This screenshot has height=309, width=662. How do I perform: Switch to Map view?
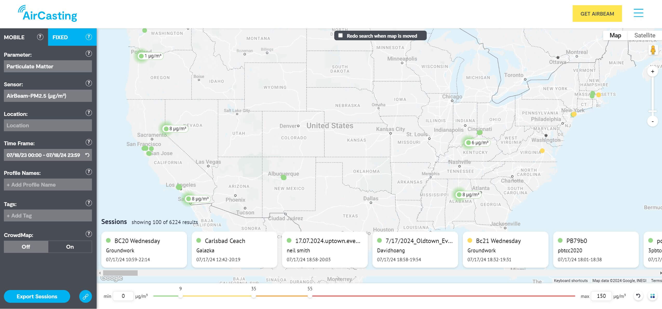point(615,35)
